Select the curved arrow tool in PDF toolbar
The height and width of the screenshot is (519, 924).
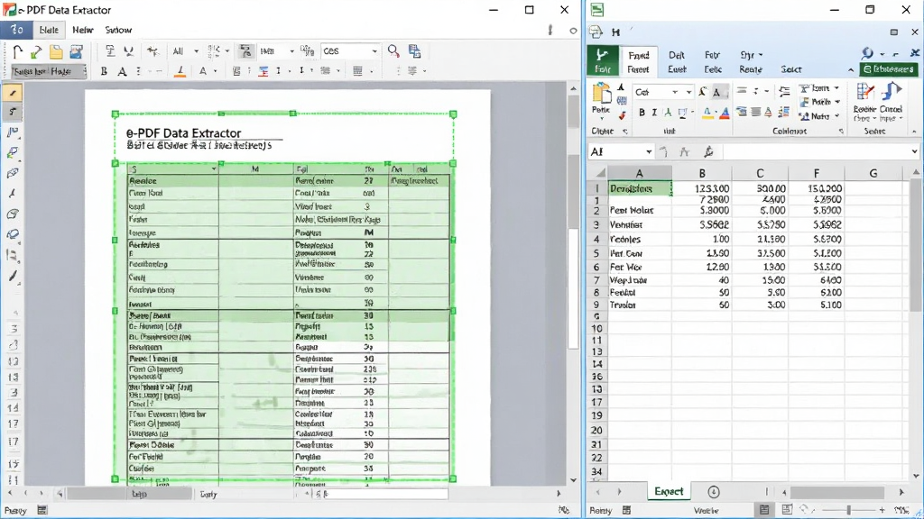click(x=17, y=51)
